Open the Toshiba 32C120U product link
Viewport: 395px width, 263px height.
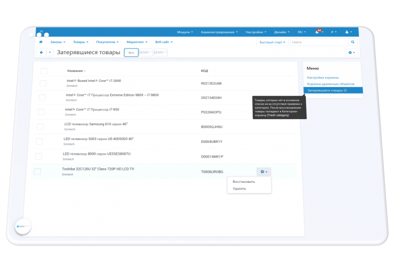98,169
